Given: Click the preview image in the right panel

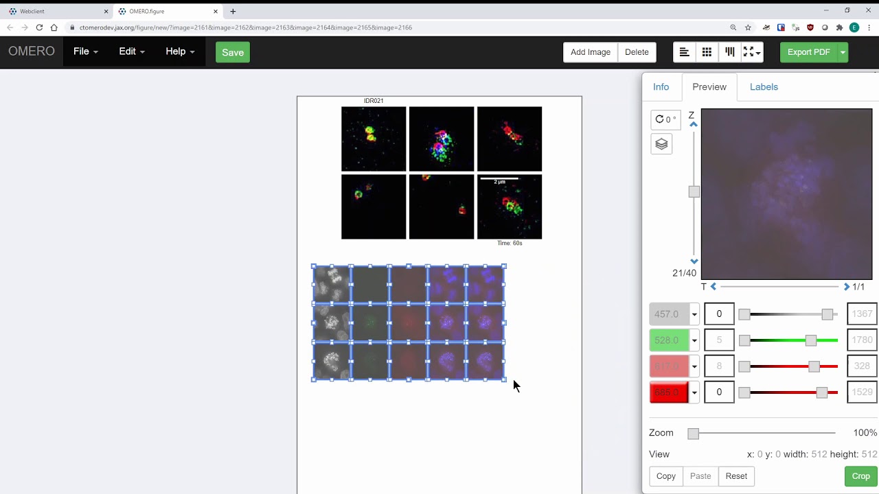Looking at the screenshot, I should (x=786, y=194).
